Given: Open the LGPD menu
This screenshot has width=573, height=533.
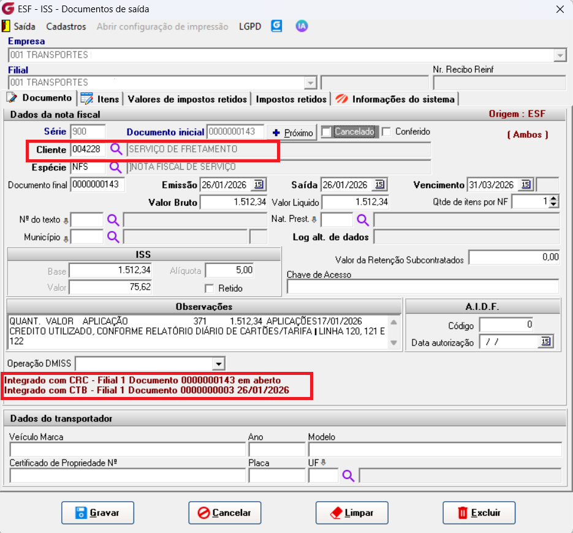Looking at the screenshot, I should pos(250,27).
